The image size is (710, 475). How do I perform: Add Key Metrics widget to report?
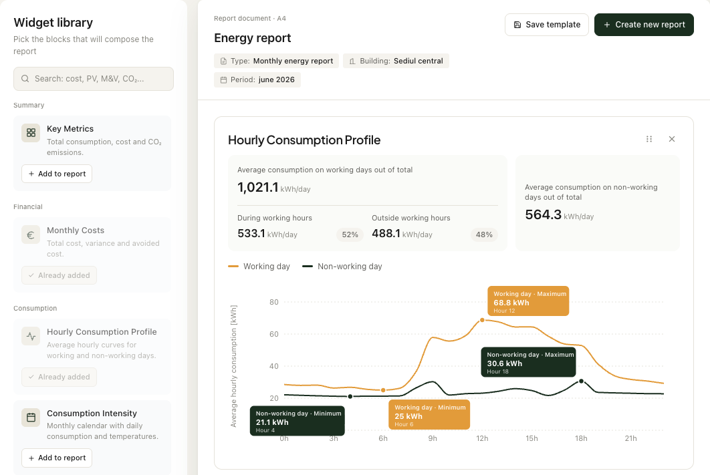[57, 174]
